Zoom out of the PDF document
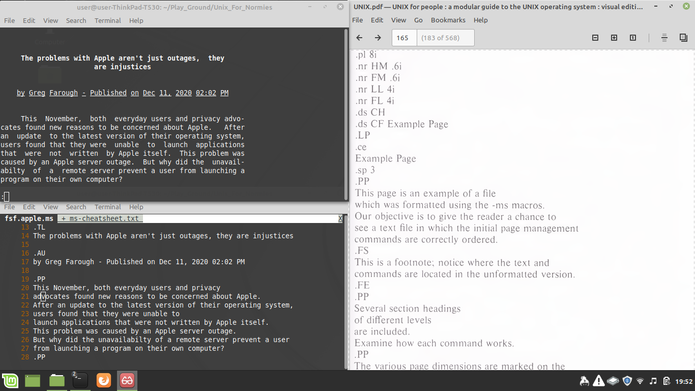The width and height of the screenshot is (695, 391). (x=595, y=38)
